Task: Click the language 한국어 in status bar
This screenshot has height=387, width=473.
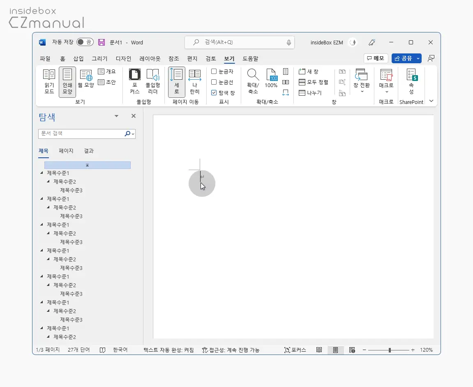Action: (x=120, y=350)
